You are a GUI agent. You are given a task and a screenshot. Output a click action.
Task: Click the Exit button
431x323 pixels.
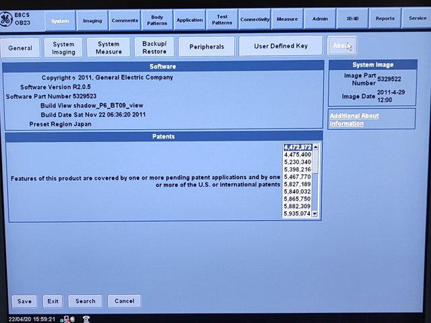[x=53, y=301]
